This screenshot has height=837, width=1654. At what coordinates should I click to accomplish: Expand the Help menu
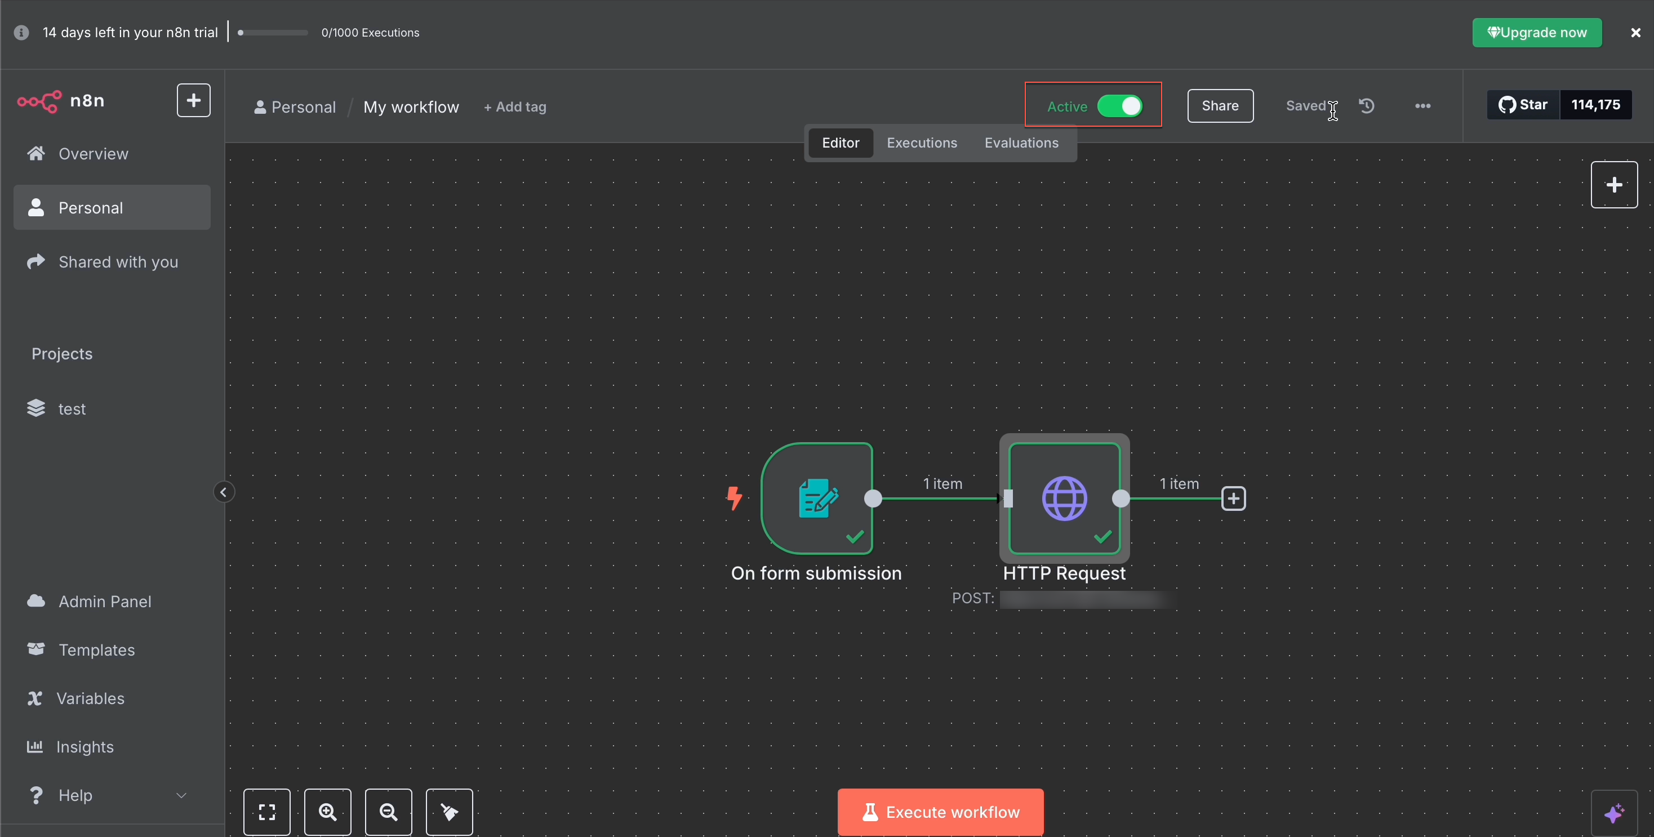point(112,795)
